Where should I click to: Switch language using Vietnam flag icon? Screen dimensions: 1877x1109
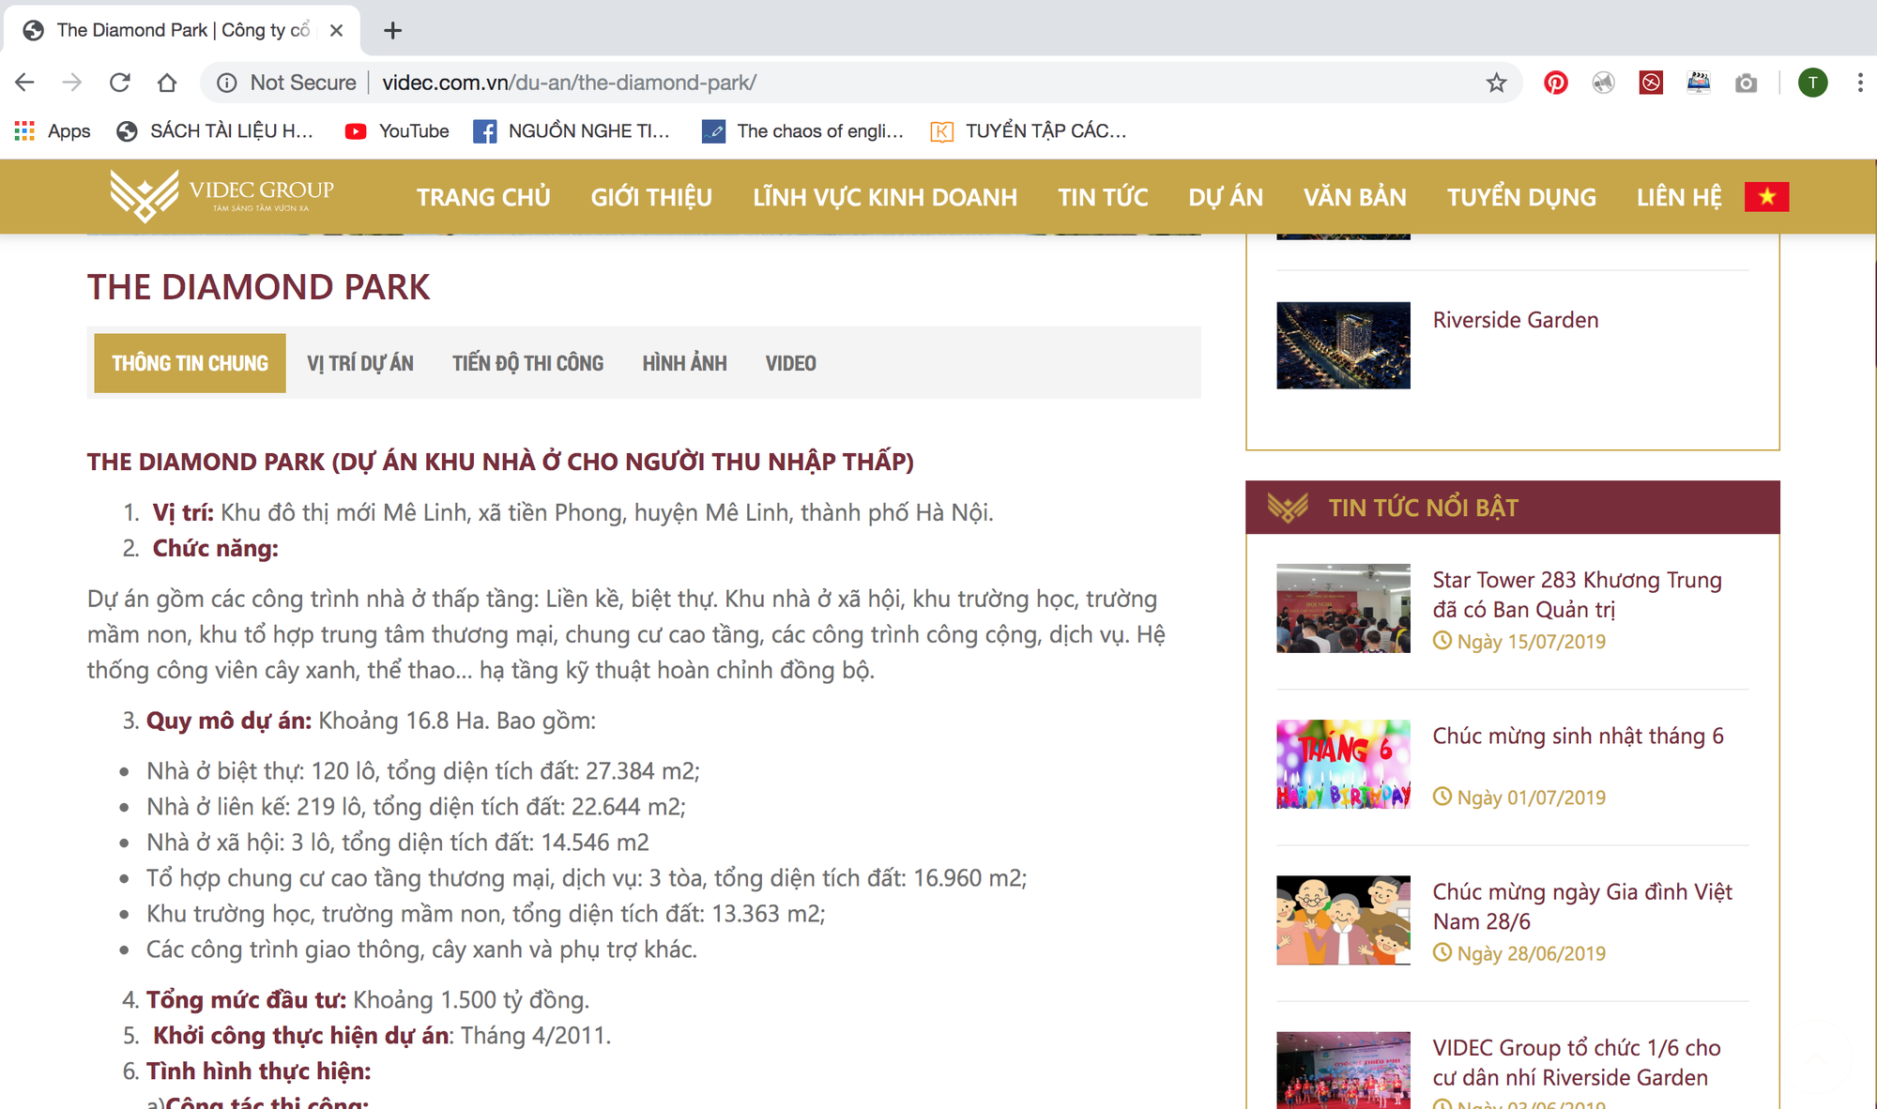tap(1766, 197)
